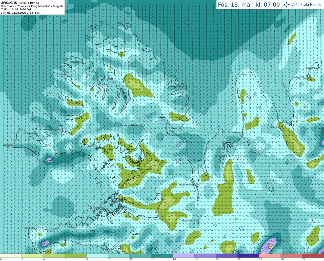Click the Bergstaðir station label

point(274,127)
